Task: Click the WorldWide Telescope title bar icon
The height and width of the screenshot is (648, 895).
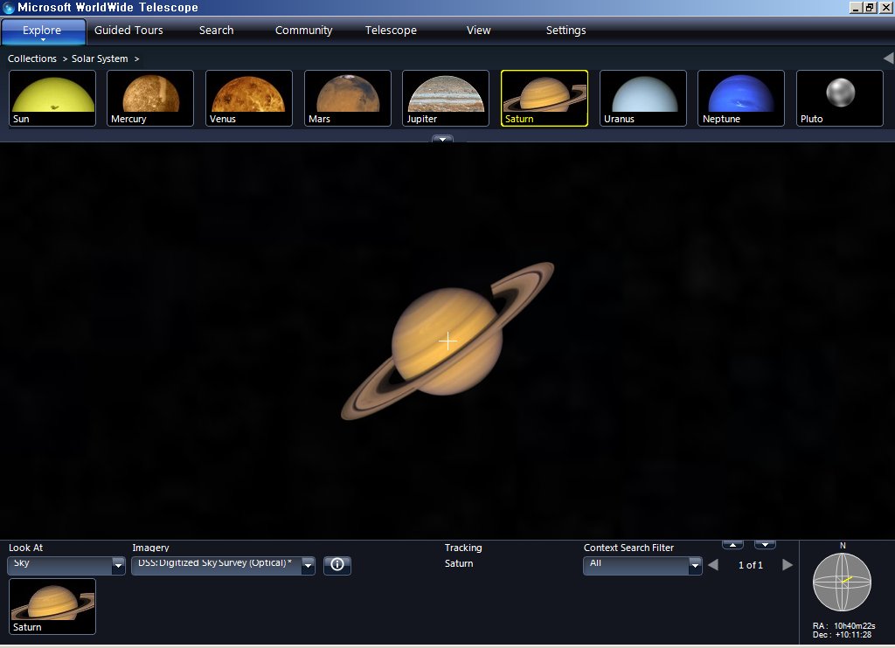Action: pos(8,7)
